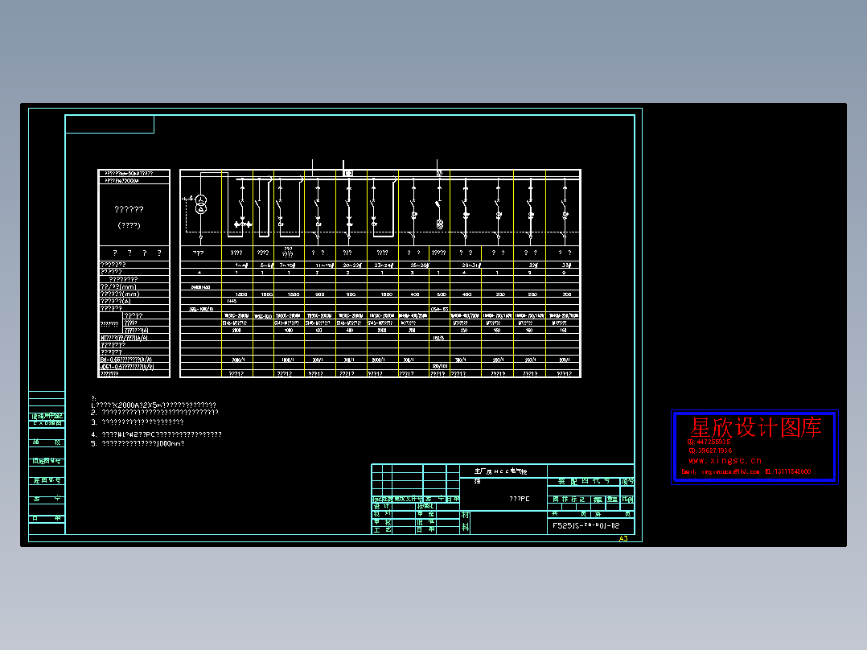Select the round voltage transformer symbol under the busbar

coord(439,224)
